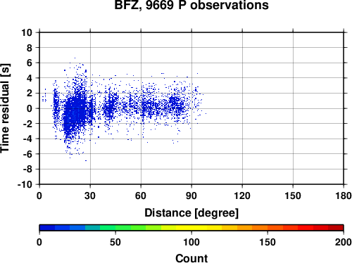The width and height of the screenshot is (352, 263).
Task: Click the y-axis tick label "-6"
Action: [27, 154]
